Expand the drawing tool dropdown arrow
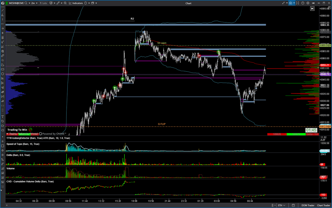 [x=61, y=3]
